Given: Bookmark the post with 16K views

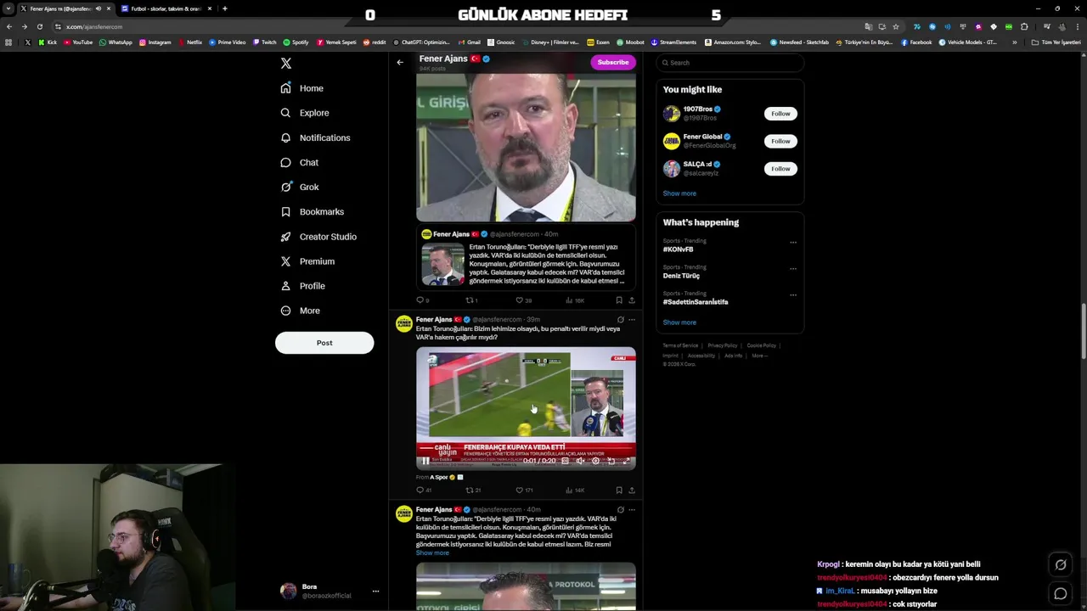Looking at the screenshot, I should click(619, 300).
